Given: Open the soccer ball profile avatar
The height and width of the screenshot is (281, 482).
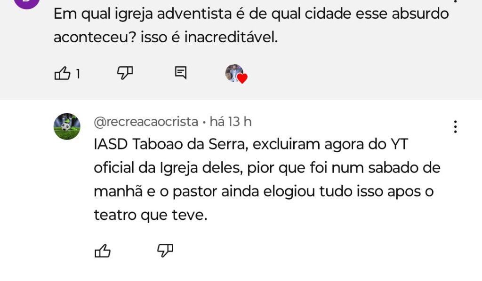Looking at the screenshot, I should tap(67, 126).
